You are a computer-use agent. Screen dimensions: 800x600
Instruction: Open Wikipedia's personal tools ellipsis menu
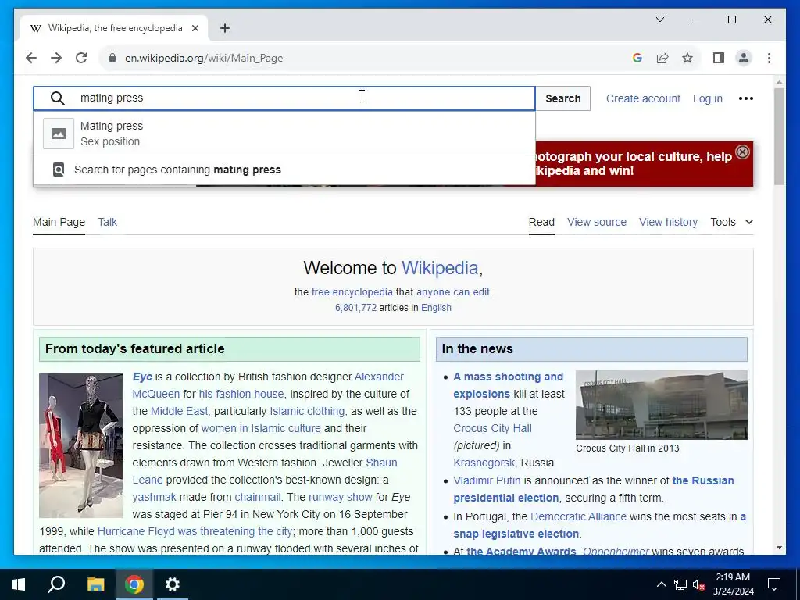pos(746,98)
